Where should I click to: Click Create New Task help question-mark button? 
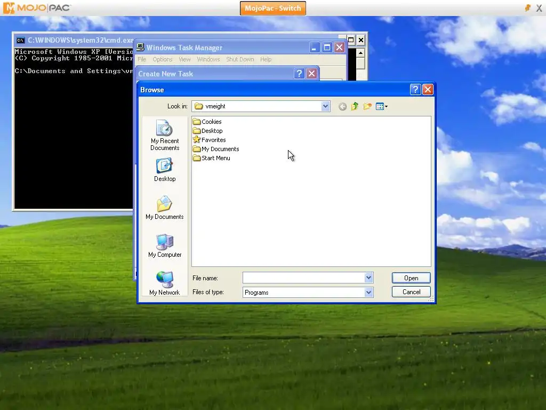click(299, 74)
